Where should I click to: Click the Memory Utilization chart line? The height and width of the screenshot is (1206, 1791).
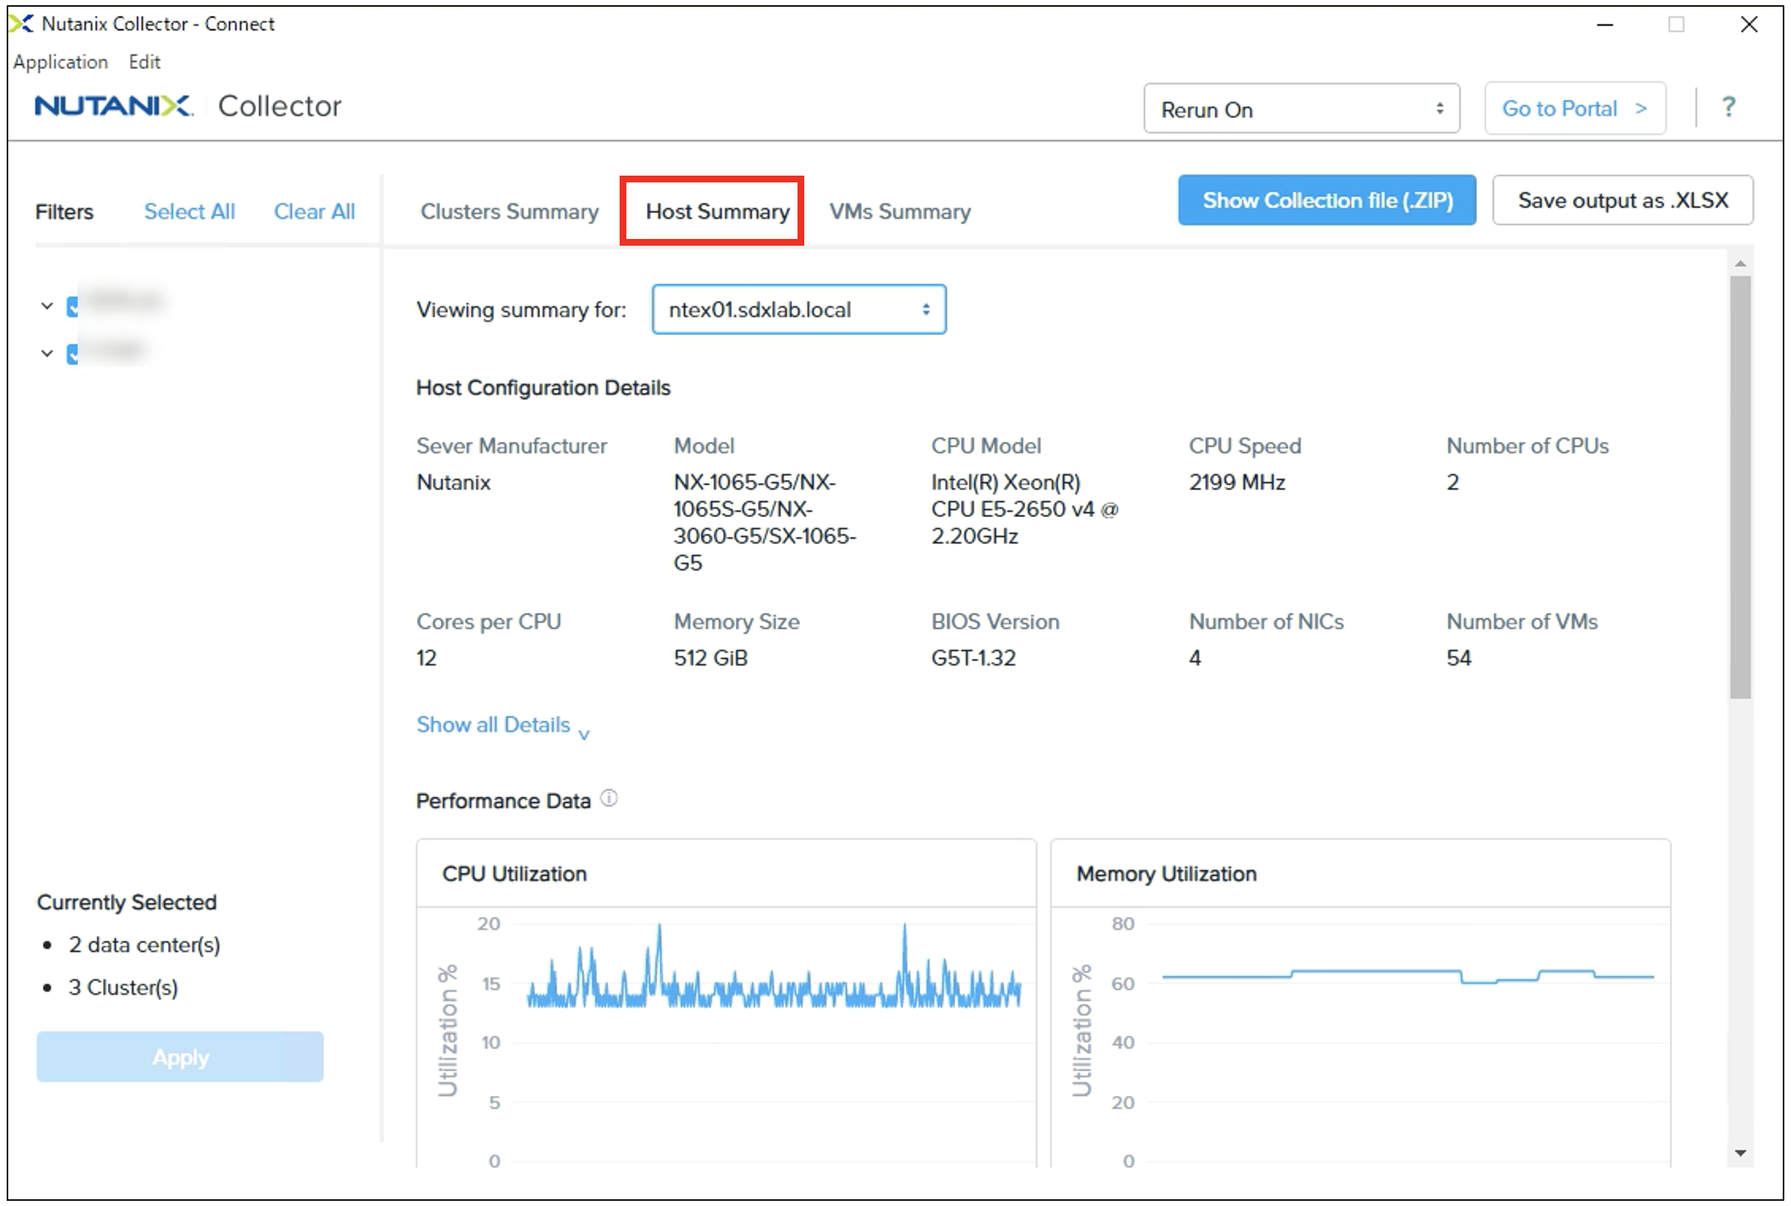pyautogui.click(x=1407, y=976)
